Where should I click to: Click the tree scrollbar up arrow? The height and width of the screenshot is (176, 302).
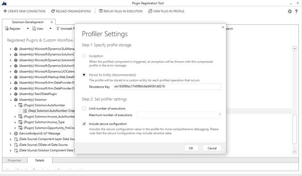point(294,48)
